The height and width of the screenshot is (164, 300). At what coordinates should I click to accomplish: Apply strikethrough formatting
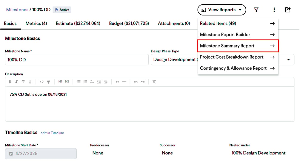23,82
